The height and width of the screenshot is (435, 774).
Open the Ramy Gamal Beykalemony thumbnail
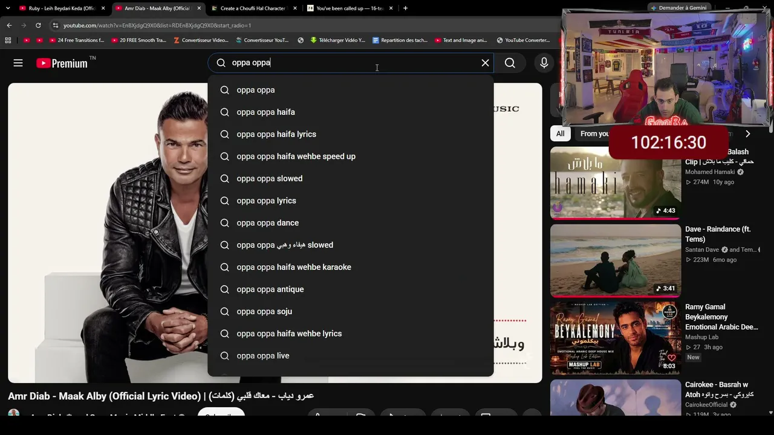click(616, 338)
